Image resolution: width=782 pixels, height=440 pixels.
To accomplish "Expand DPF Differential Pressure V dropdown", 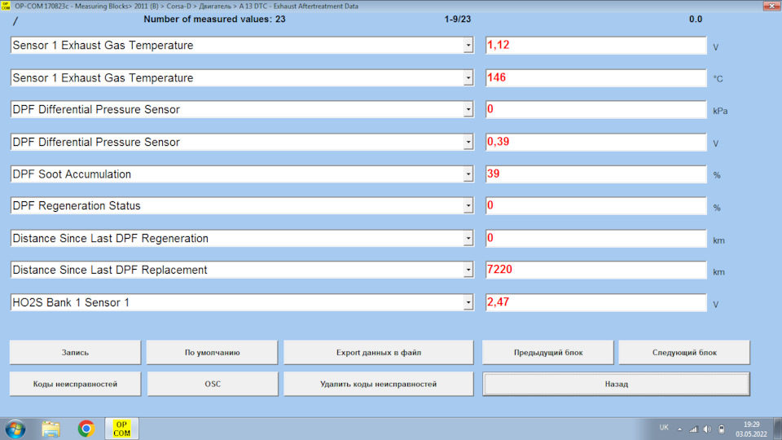I will coord(468,142).
